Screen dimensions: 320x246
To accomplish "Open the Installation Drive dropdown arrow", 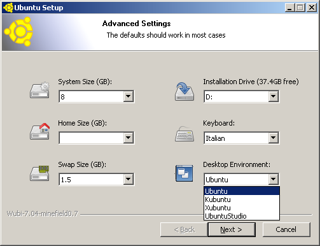I will [x=274, y=96].
